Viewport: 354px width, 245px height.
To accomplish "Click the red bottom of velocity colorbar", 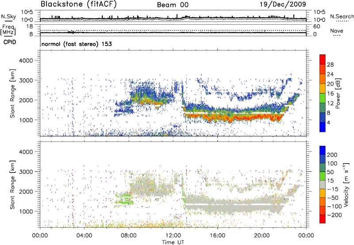I will [323, 219].
